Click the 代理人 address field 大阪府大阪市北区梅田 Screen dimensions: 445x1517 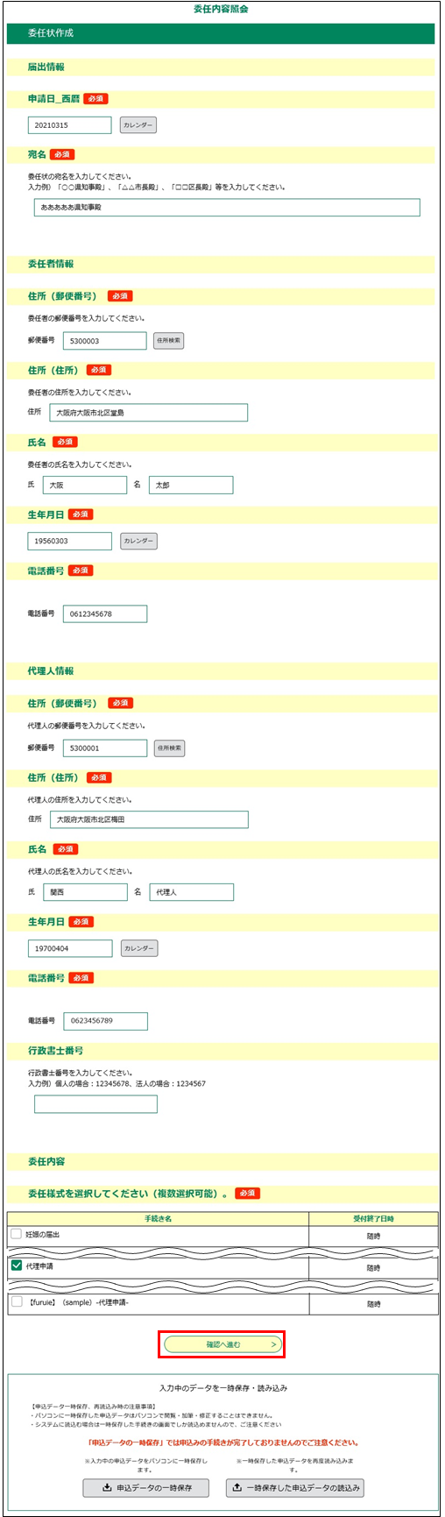pos(149,819)
